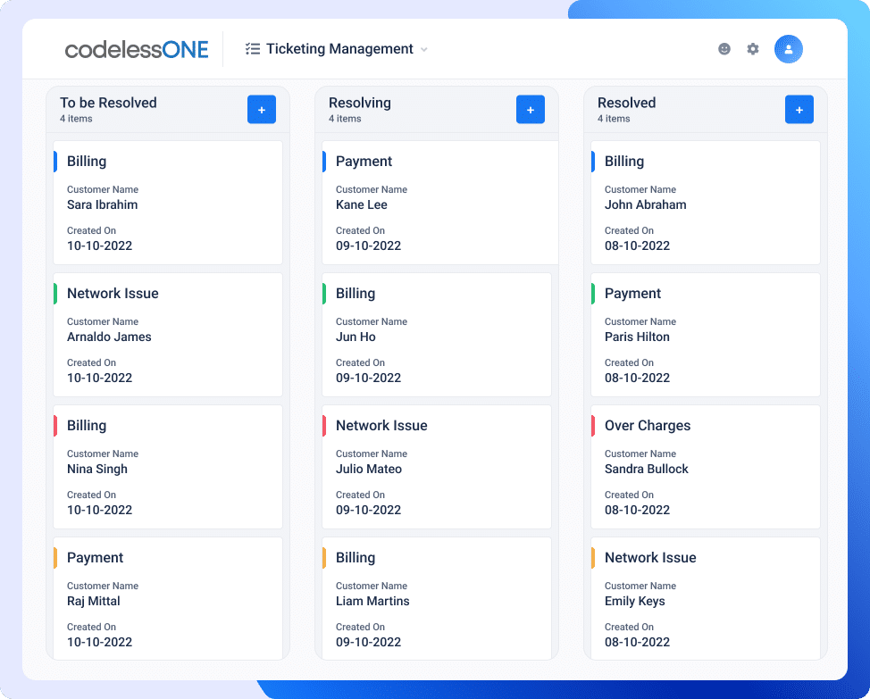Click the green priority marker on Arnaldo James's card
Viewport: 870px width, 699px height.
[x=54, y=293]
